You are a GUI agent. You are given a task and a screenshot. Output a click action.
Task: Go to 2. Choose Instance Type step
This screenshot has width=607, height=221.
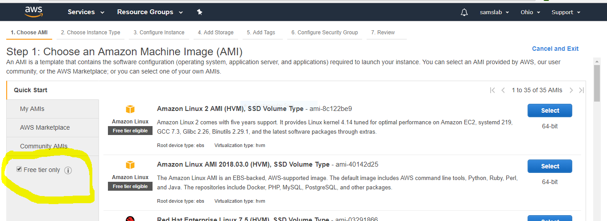pos(91,33)
